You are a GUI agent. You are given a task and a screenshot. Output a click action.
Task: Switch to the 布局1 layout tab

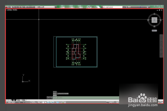[18, 100]
